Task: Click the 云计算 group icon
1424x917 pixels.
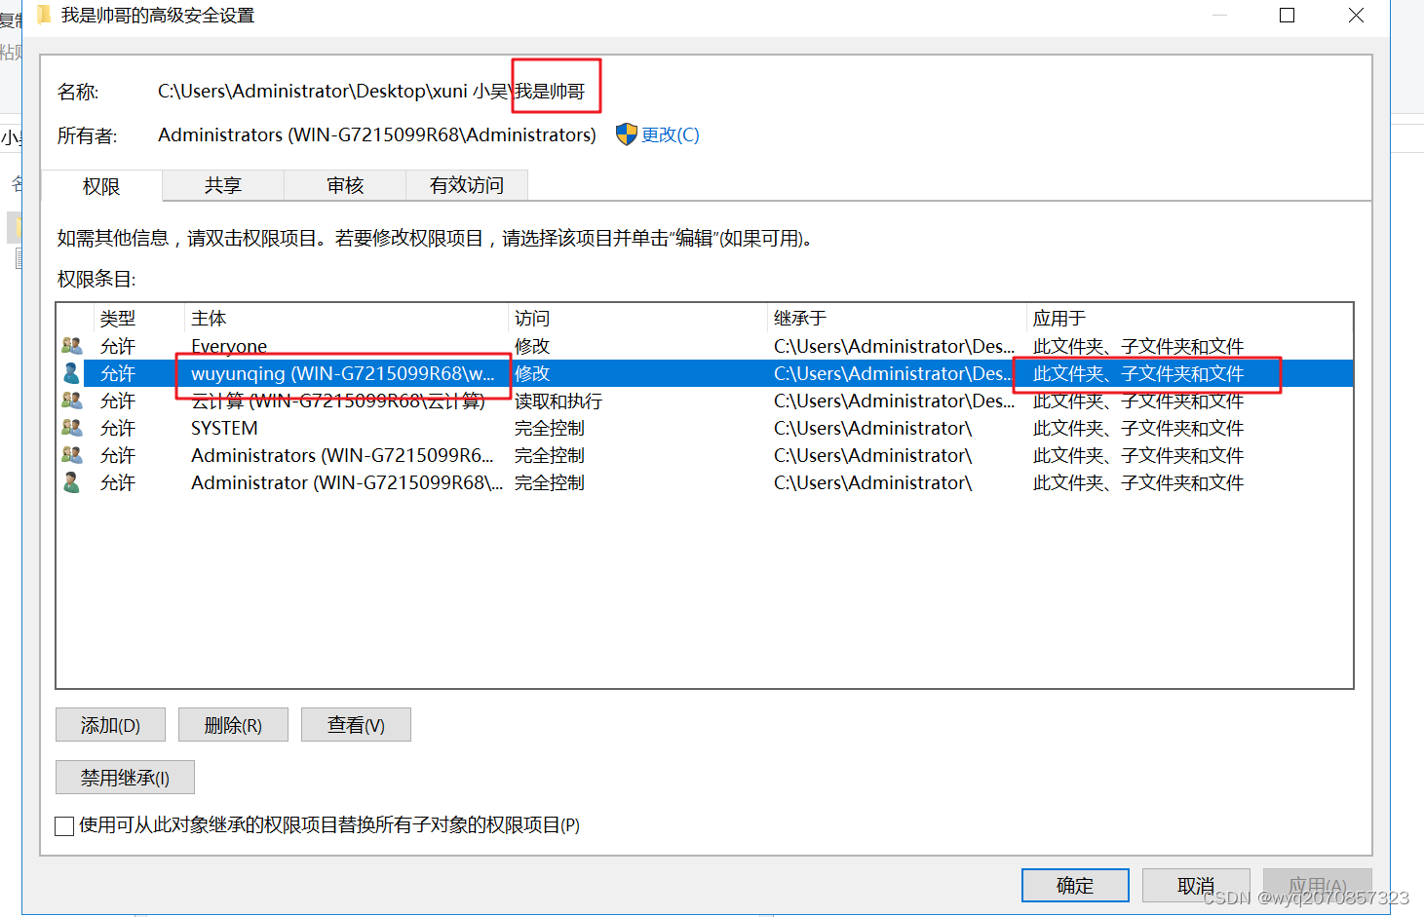Action: [x=71, y=401]
